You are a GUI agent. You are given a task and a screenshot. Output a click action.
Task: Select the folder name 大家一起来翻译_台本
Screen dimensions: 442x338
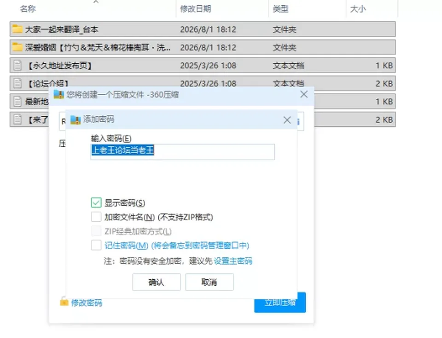pos(62,29)
